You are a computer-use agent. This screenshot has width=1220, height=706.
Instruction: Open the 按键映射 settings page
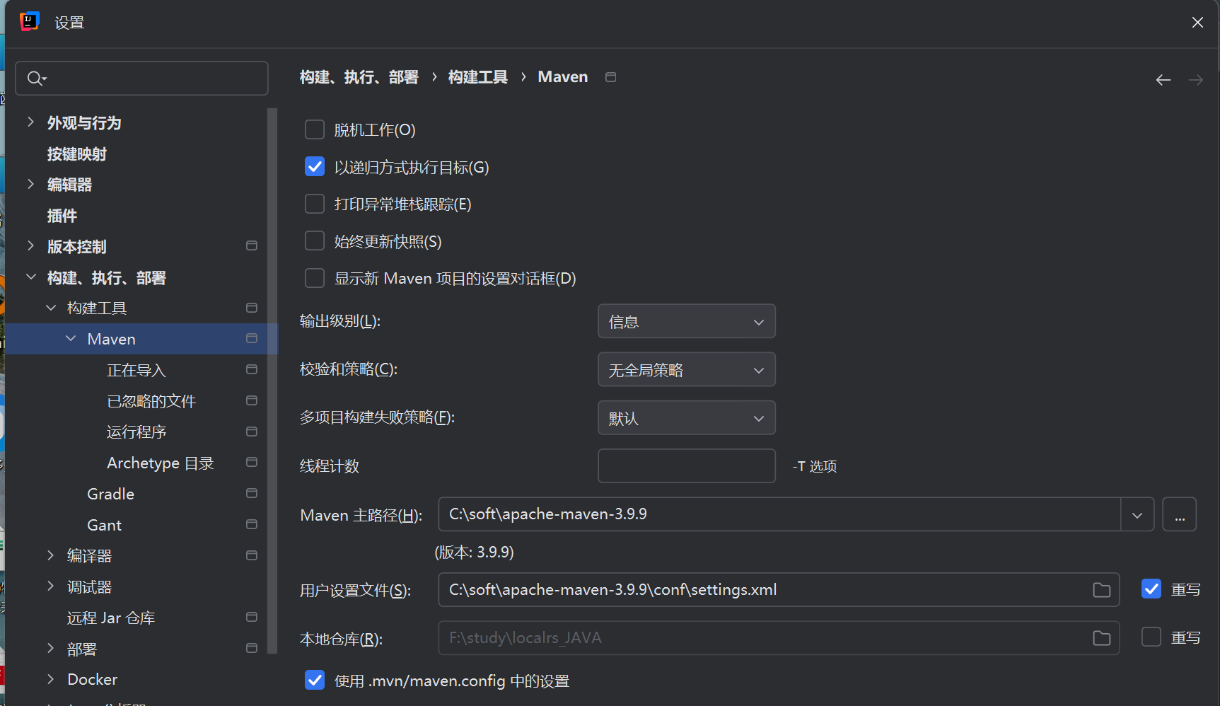[x=76, y=154]
